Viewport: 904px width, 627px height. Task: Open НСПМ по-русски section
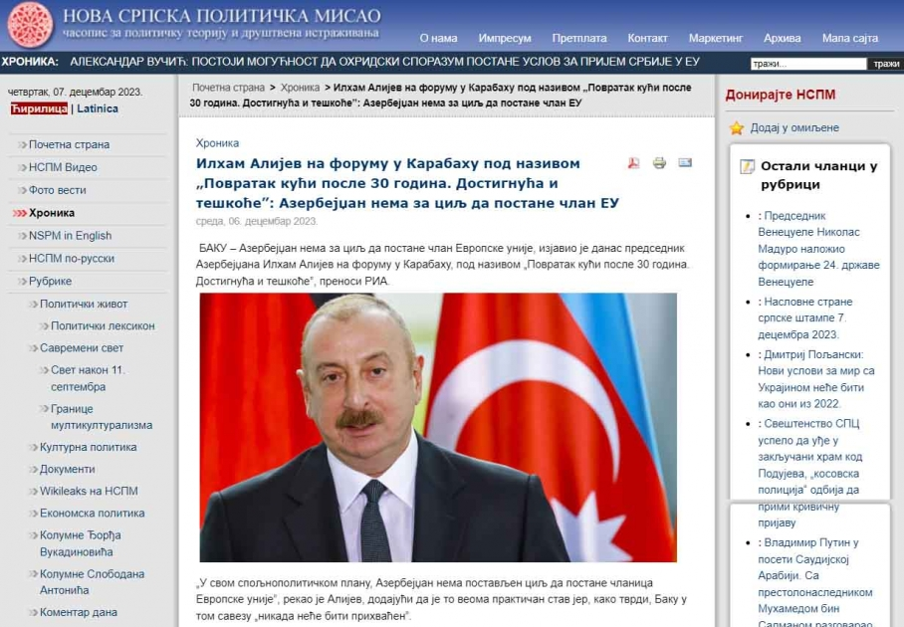click(x=72, y=259)
